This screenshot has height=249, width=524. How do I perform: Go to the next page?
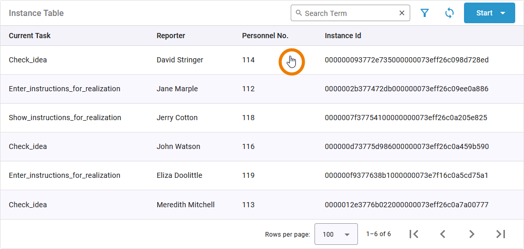(x=471, y=234)
